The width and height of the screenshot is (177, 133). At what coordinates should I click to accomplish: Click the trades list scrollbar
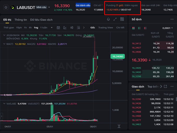176,99
